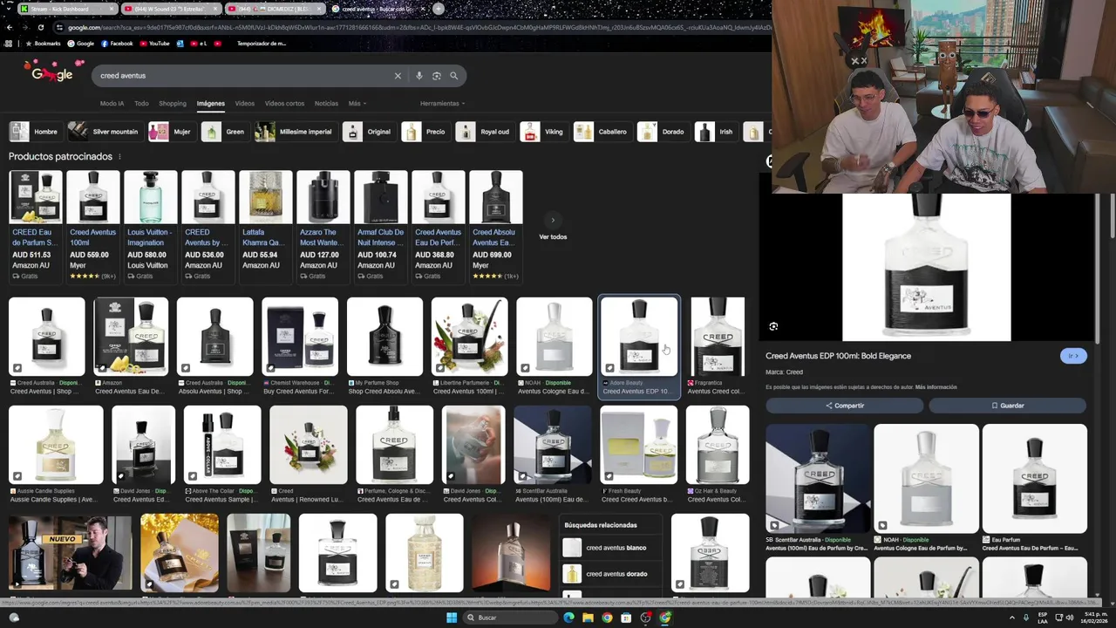Open the Herramientas tools dropdown
This screenshot has height=628, width=1116.
tap(442, 104)
